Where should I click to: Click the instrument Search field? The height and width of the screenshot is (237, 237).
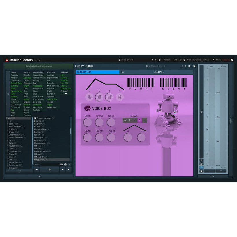50,164
